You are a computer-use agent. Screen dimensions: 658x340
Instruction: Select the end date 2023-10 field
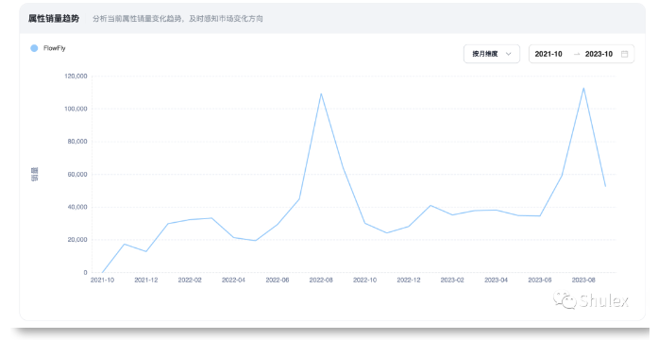tap(599, 54)
